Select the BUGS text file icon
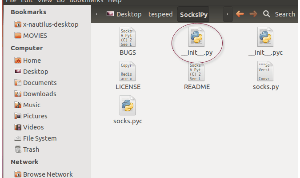This screenshot has width=300, height=178. [x=128, y=37]
